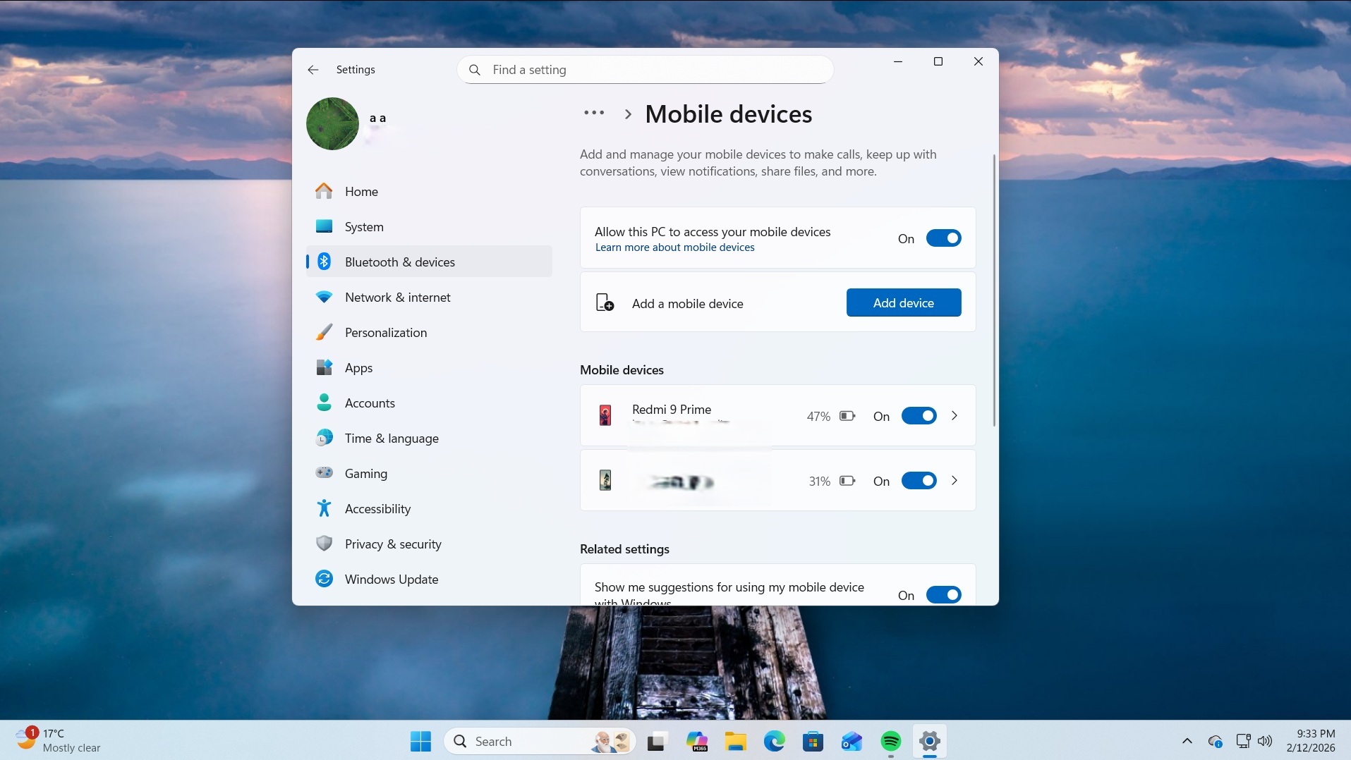
Task: Open Learn more about mobile devices link
Action: pos(674,247)
